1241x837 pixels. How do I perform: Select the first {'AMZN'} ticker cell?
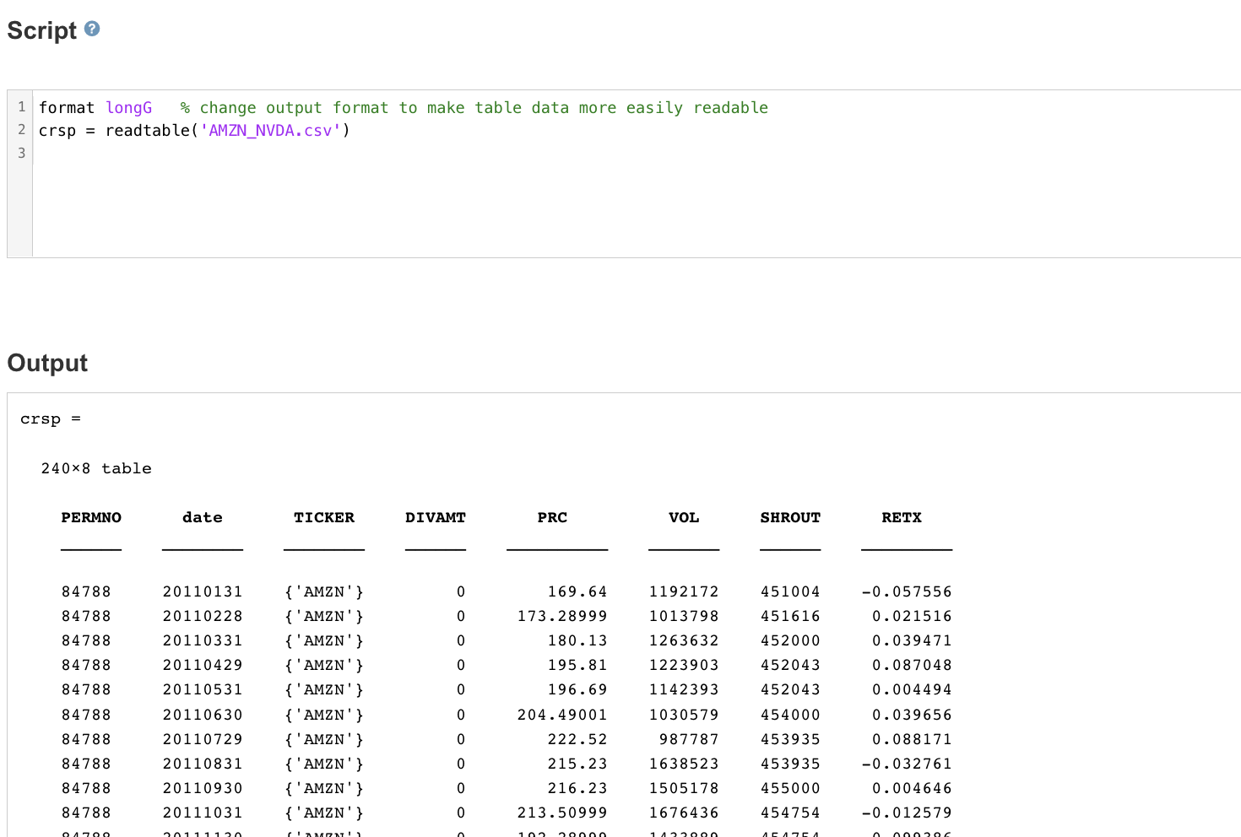pos(324,591)
